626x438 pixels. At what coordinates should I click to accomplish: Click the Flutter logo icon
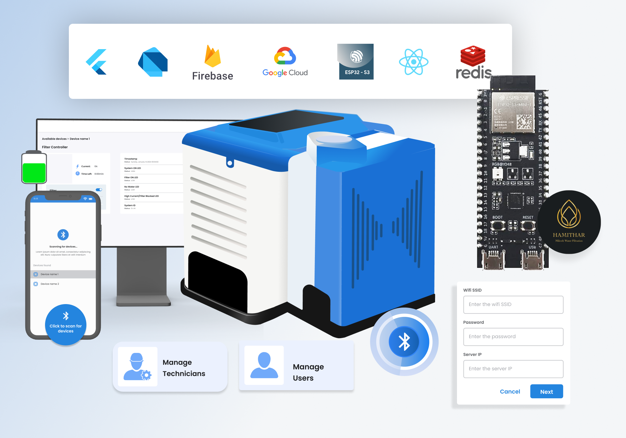coord(97,62)
